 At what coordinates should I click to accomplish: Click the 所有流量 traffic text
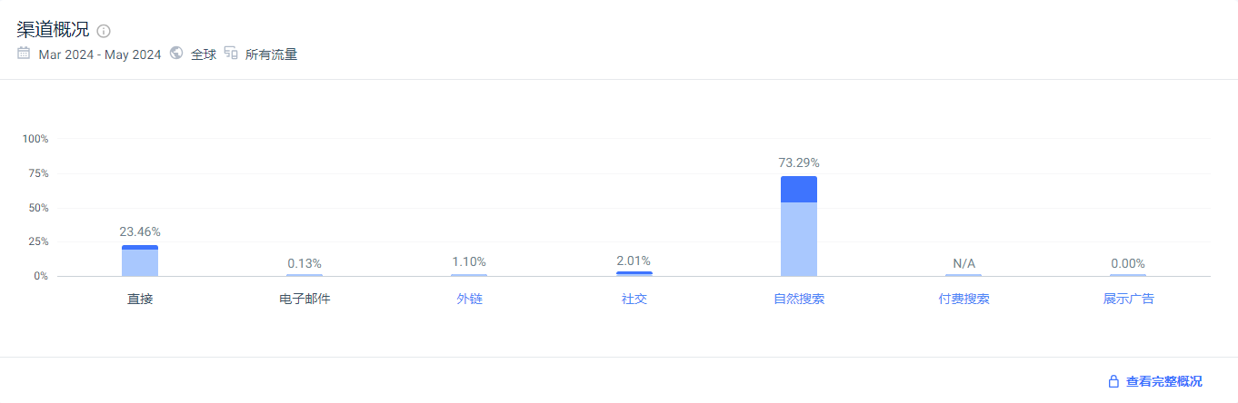point(272,54)
